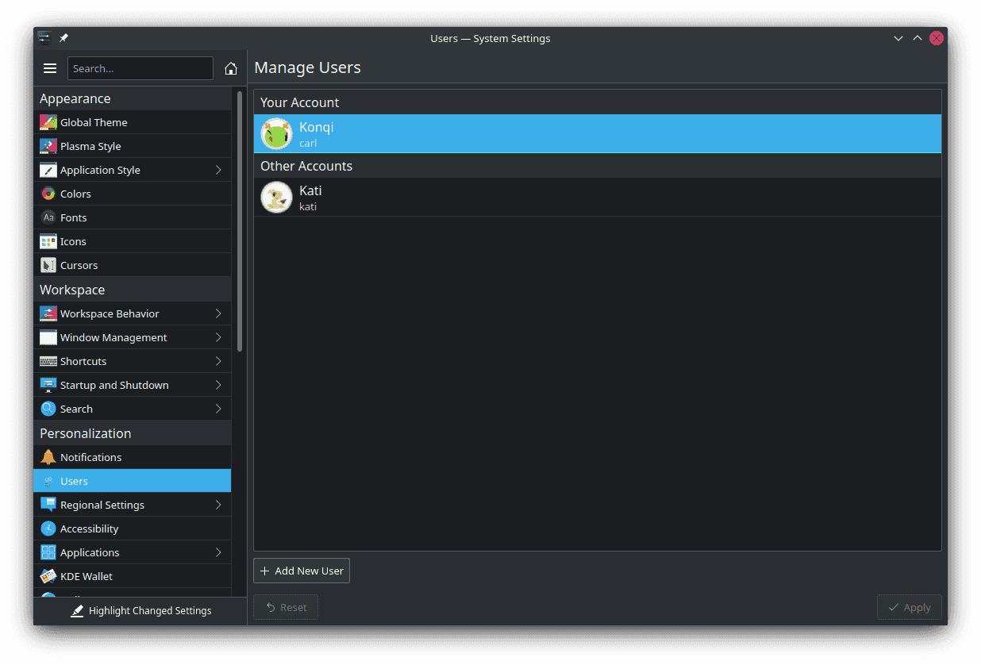Viewport: 981px width, 665px height.
Task: Click the Cursors settings icon
Action: point(48,264)
